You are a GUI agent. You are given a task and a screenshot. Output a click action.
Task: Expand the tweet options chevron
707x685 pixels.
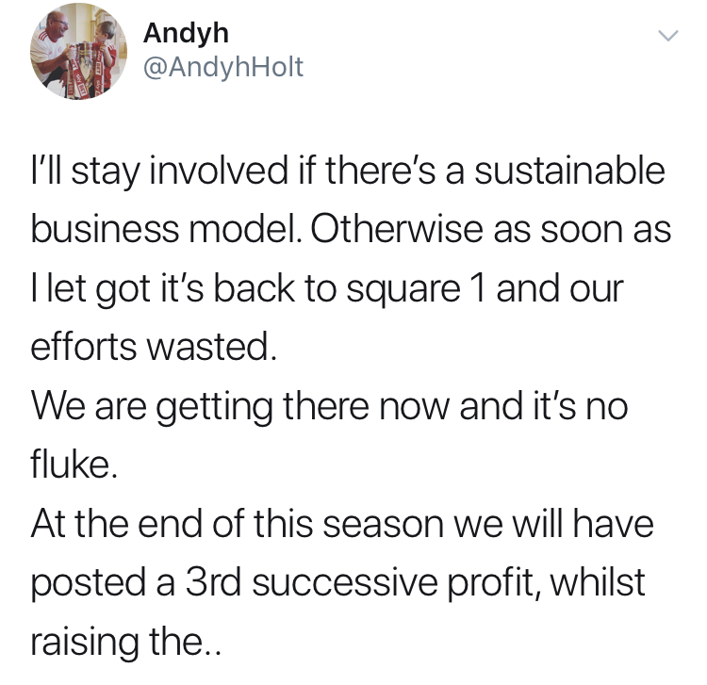[x=667, y=36]
